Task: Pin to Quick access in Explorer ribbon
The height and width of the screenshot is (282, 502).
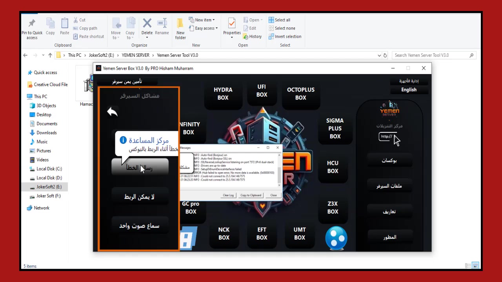Action: point(32,29)
